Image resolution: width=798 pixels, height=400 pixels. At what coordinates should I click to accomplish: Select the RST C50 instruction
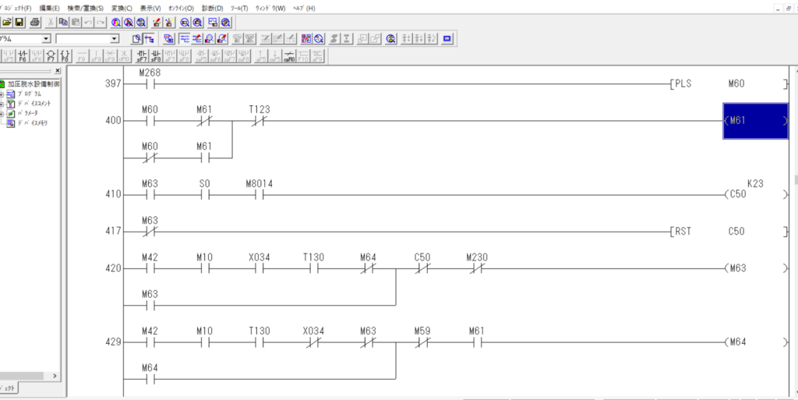click(729, 232)
